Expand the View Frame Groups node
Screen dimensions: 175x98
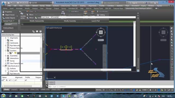5,63
